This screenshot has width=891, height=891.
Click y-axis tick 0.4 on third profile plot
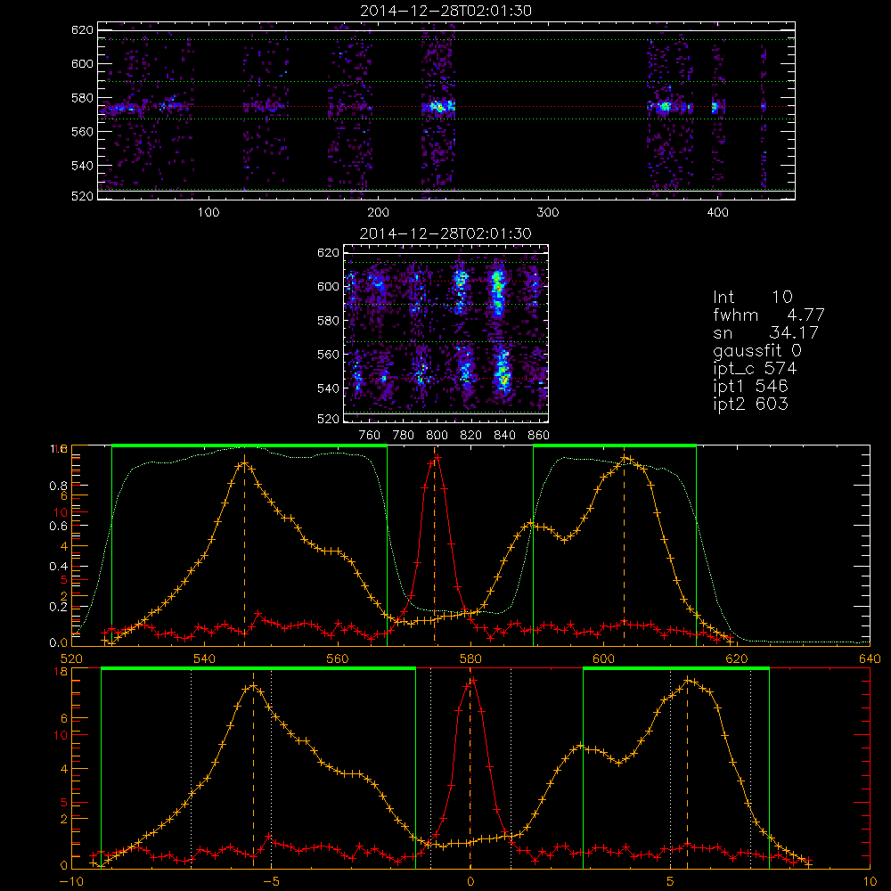pos(58,567)
